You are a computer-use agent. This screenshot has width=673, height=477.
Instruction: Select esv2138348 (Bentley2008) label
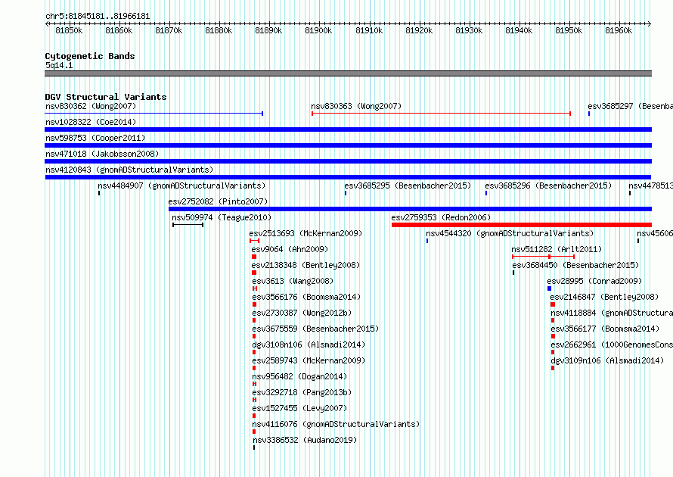305,265
